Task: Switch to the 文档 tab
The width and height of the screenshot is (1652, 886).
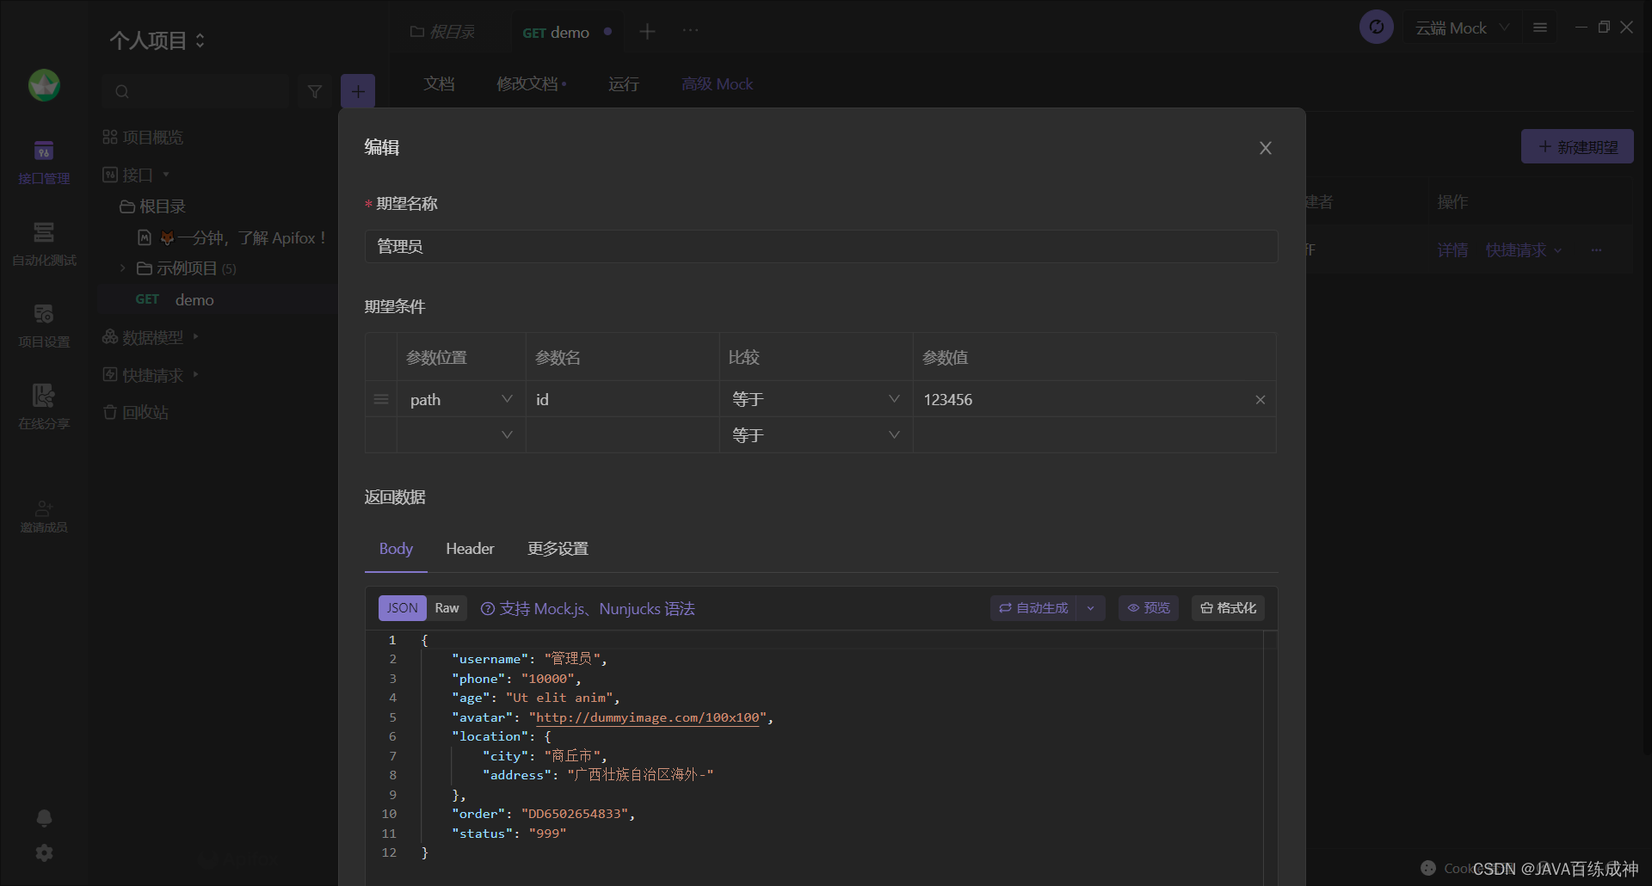Action: pyautogui.click(x=439, y=84)
